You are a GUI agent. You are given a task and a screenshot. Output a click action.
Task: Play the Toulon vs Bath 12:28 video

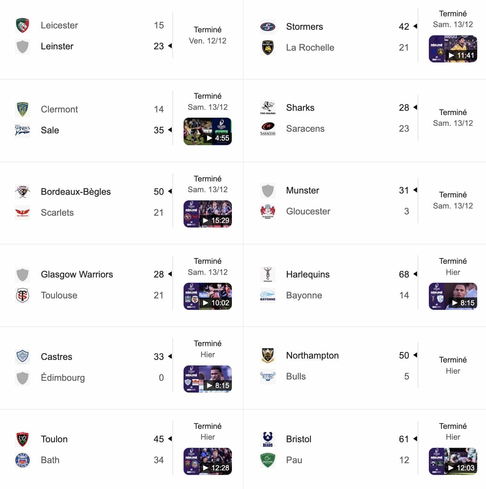[208, 461]
